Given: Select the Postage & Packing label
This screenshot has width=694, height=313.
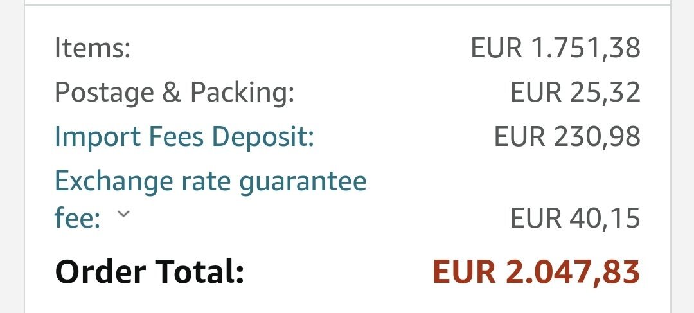Looking at the screenshot, I should click(174, 93).
